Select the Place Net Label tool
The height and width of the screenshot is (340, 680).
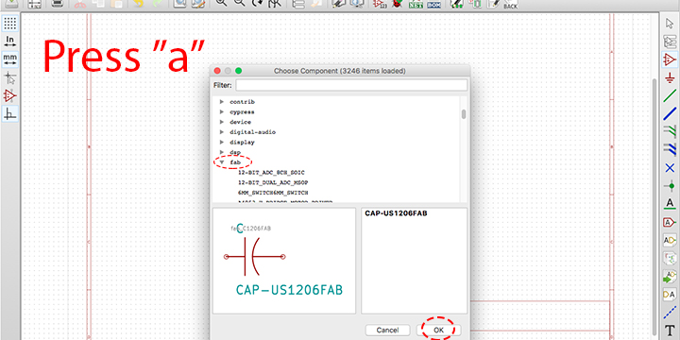point(670,204)
